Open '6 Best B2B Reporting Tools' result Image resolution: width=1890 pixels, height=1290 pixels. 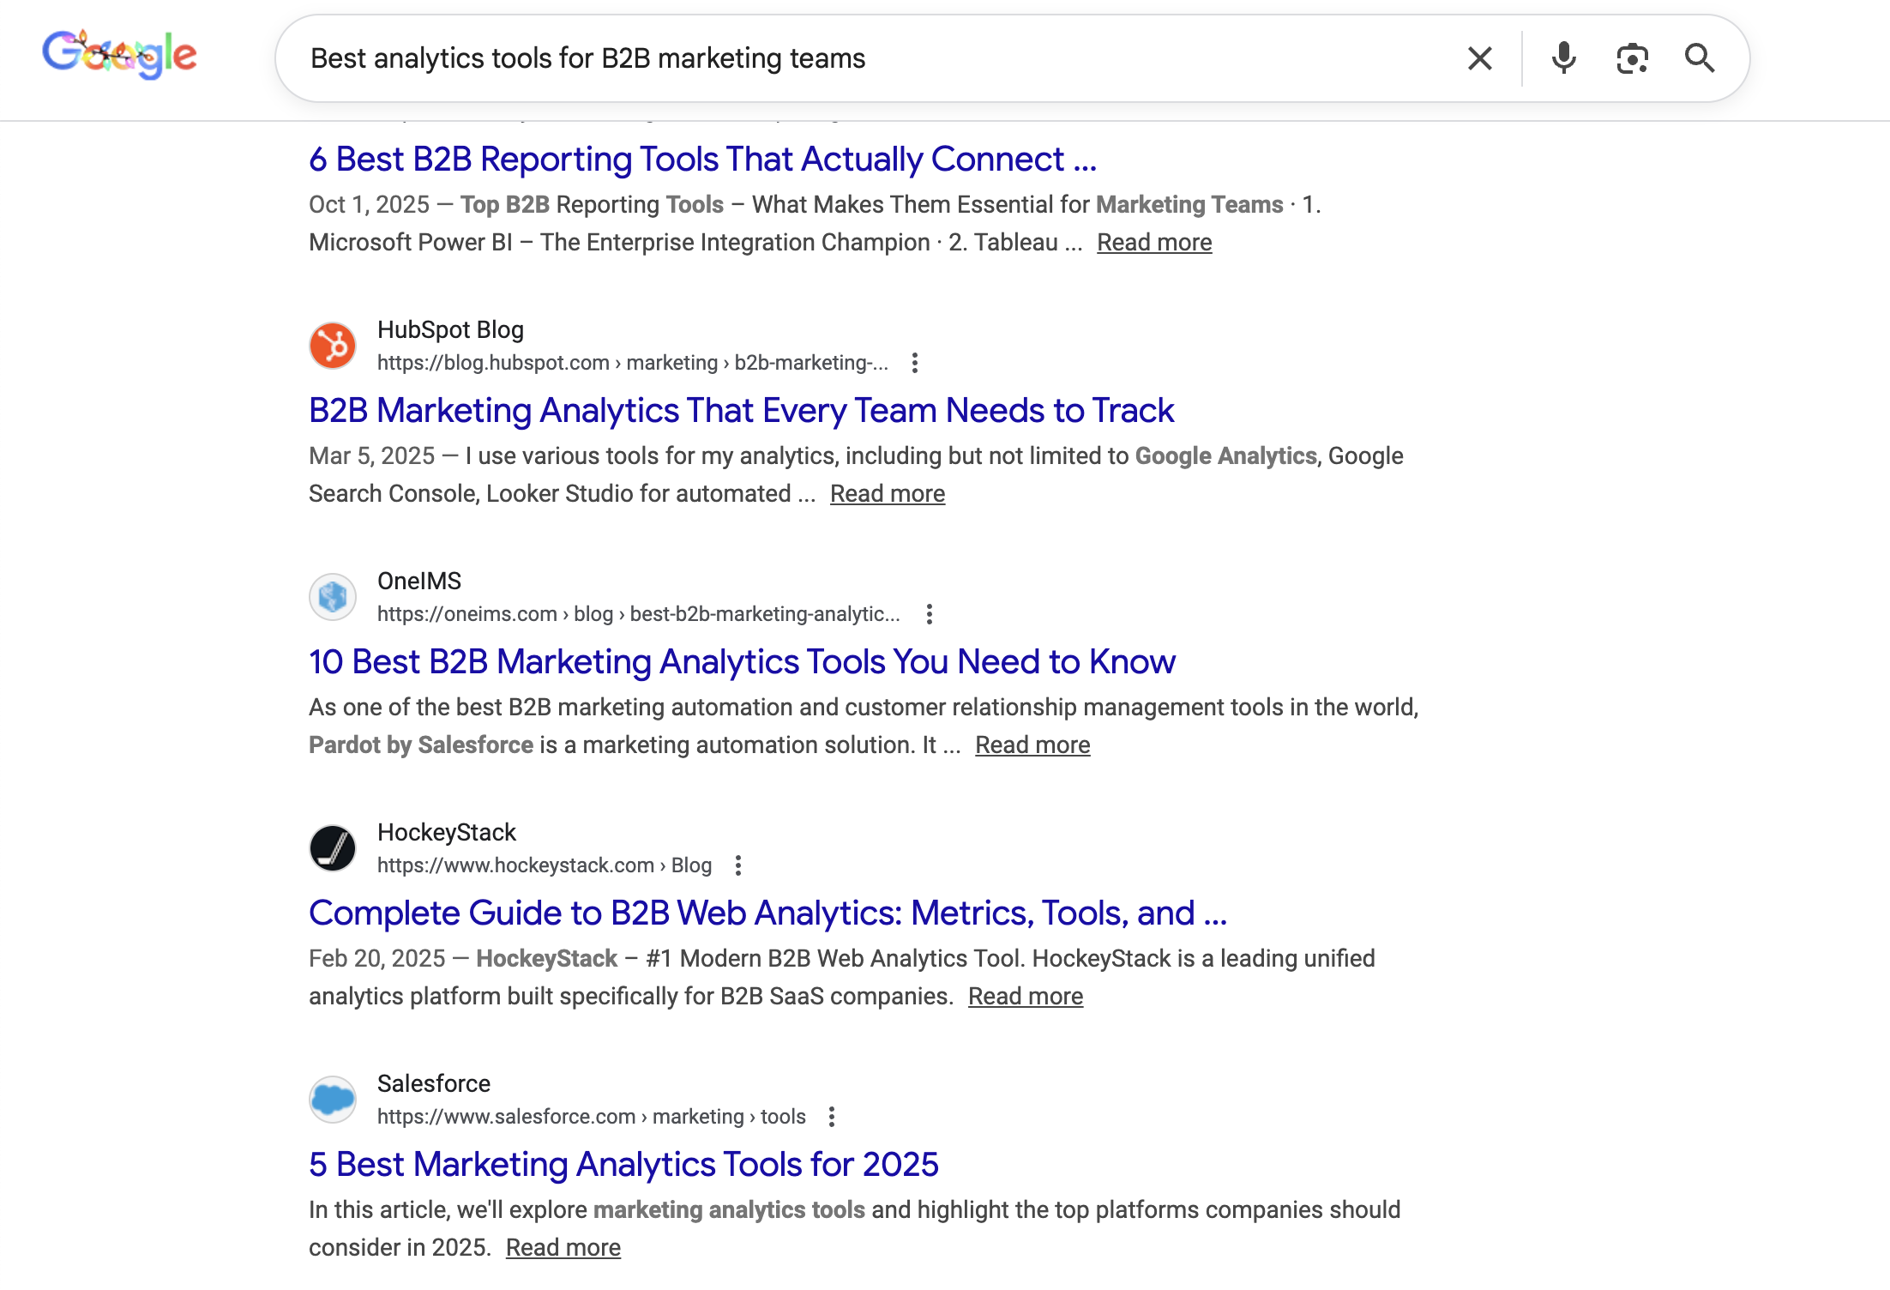(x=702, y=160)
